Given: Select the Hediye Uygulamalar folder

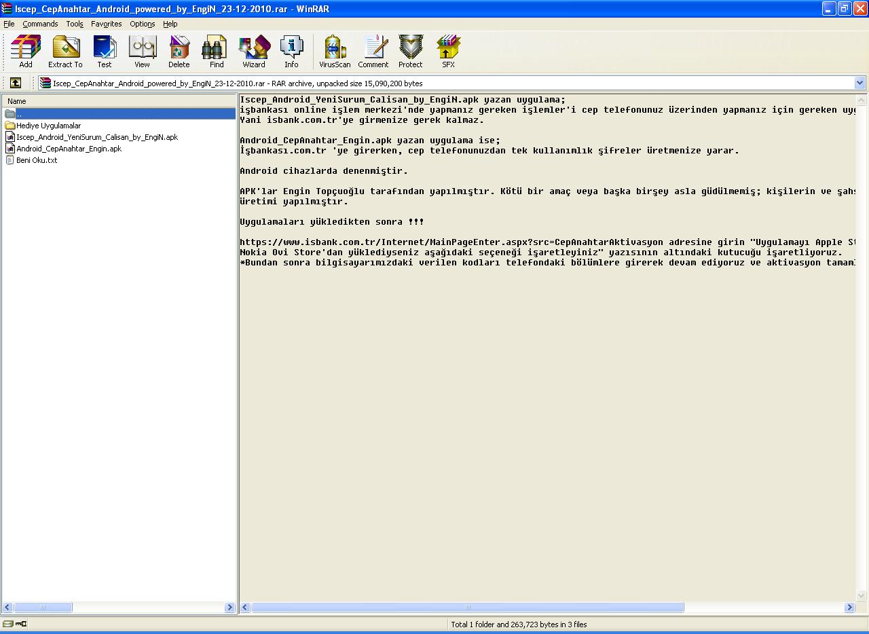Looking at the screenshot, I should tap(43, 126).
